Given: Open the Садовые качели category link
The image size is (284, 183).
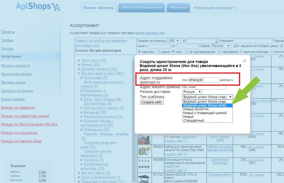Looking at the screenshot, I should point(220,175).
